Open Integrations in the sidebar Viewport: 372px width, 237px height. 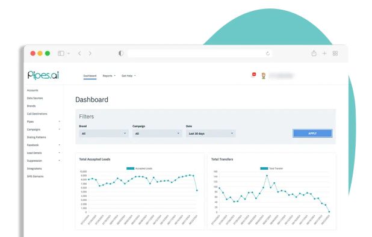point(34,168)
